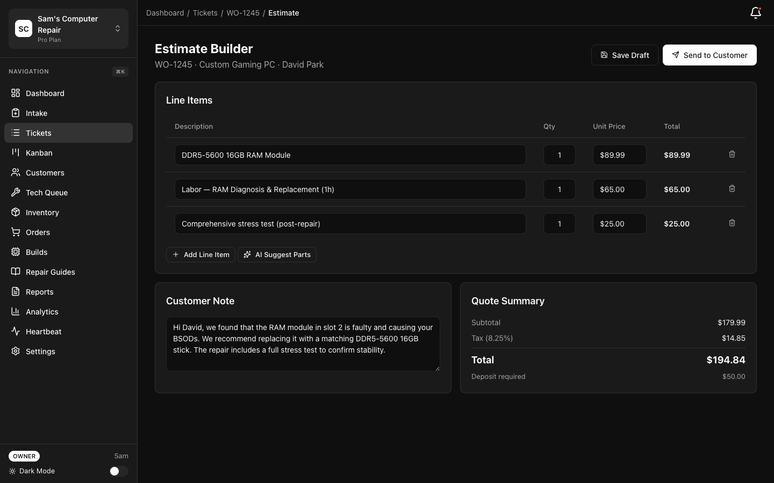Open the Tech Queue wrench icon
This screenshot has width=774, height=483.
[15, 193]
